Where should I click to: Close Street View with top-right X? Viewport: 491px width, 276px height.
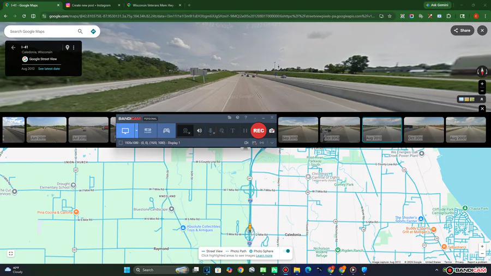pyautogui.click(x=482, y=31)
